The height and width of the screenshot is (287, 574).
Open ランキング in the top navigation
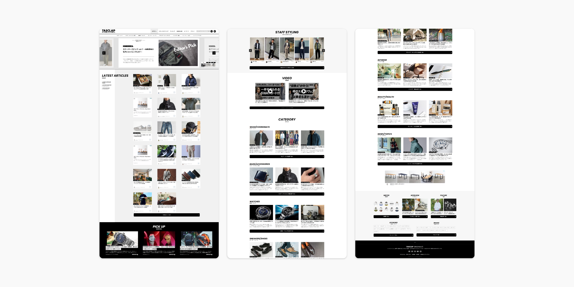tap(172, 31)
